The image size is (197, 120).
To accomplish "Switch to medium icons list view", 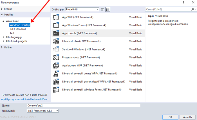I will tap(108, 9).
